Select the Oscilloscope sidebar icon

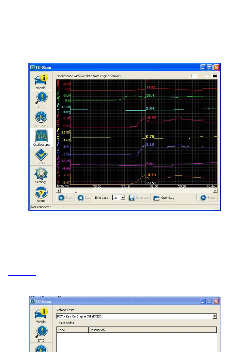[41, 137]
